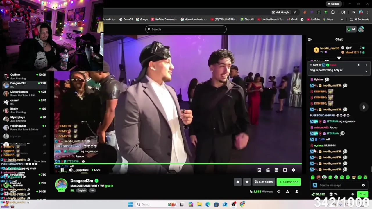Open Chrome three-dot menu

tap(367, 12)
